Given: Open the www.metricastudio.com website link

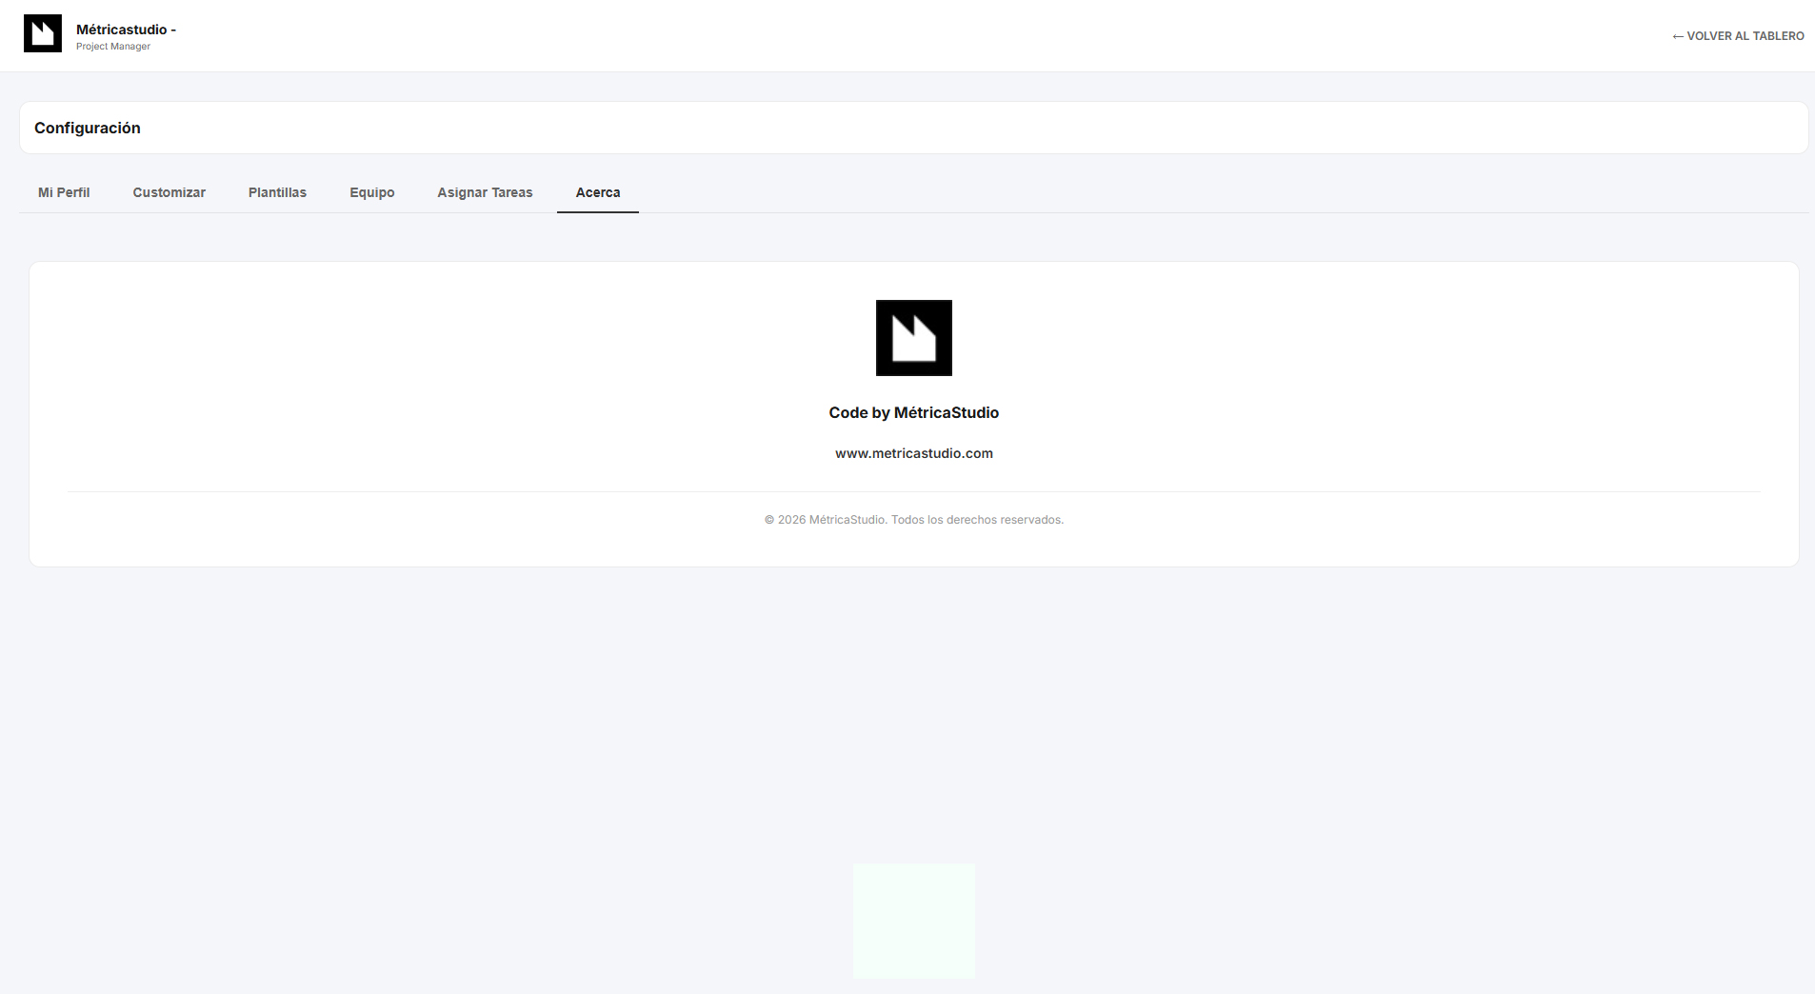Looking at the screenshot, I should click(913, 453).
